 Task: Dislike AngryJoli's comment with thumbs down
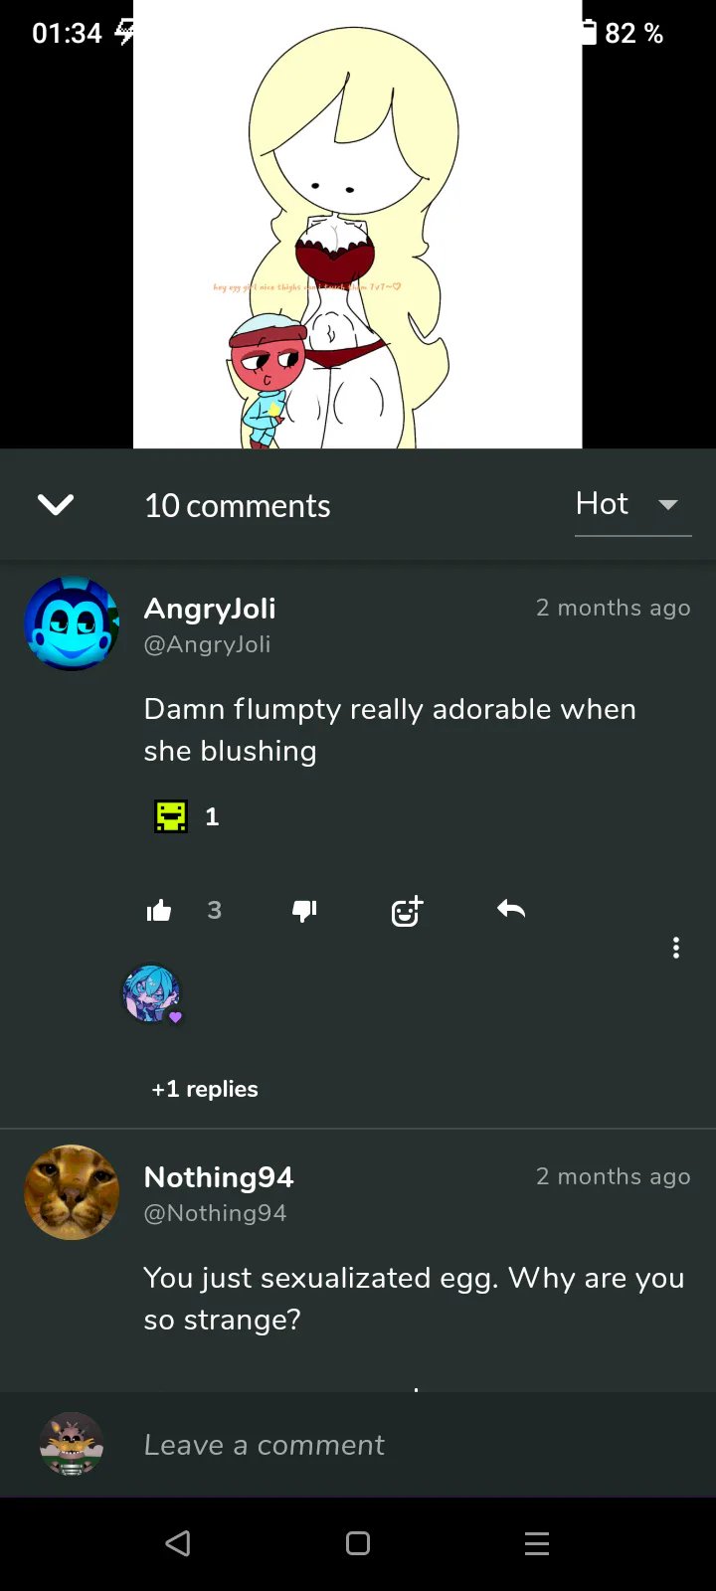[x=304, y=910]
